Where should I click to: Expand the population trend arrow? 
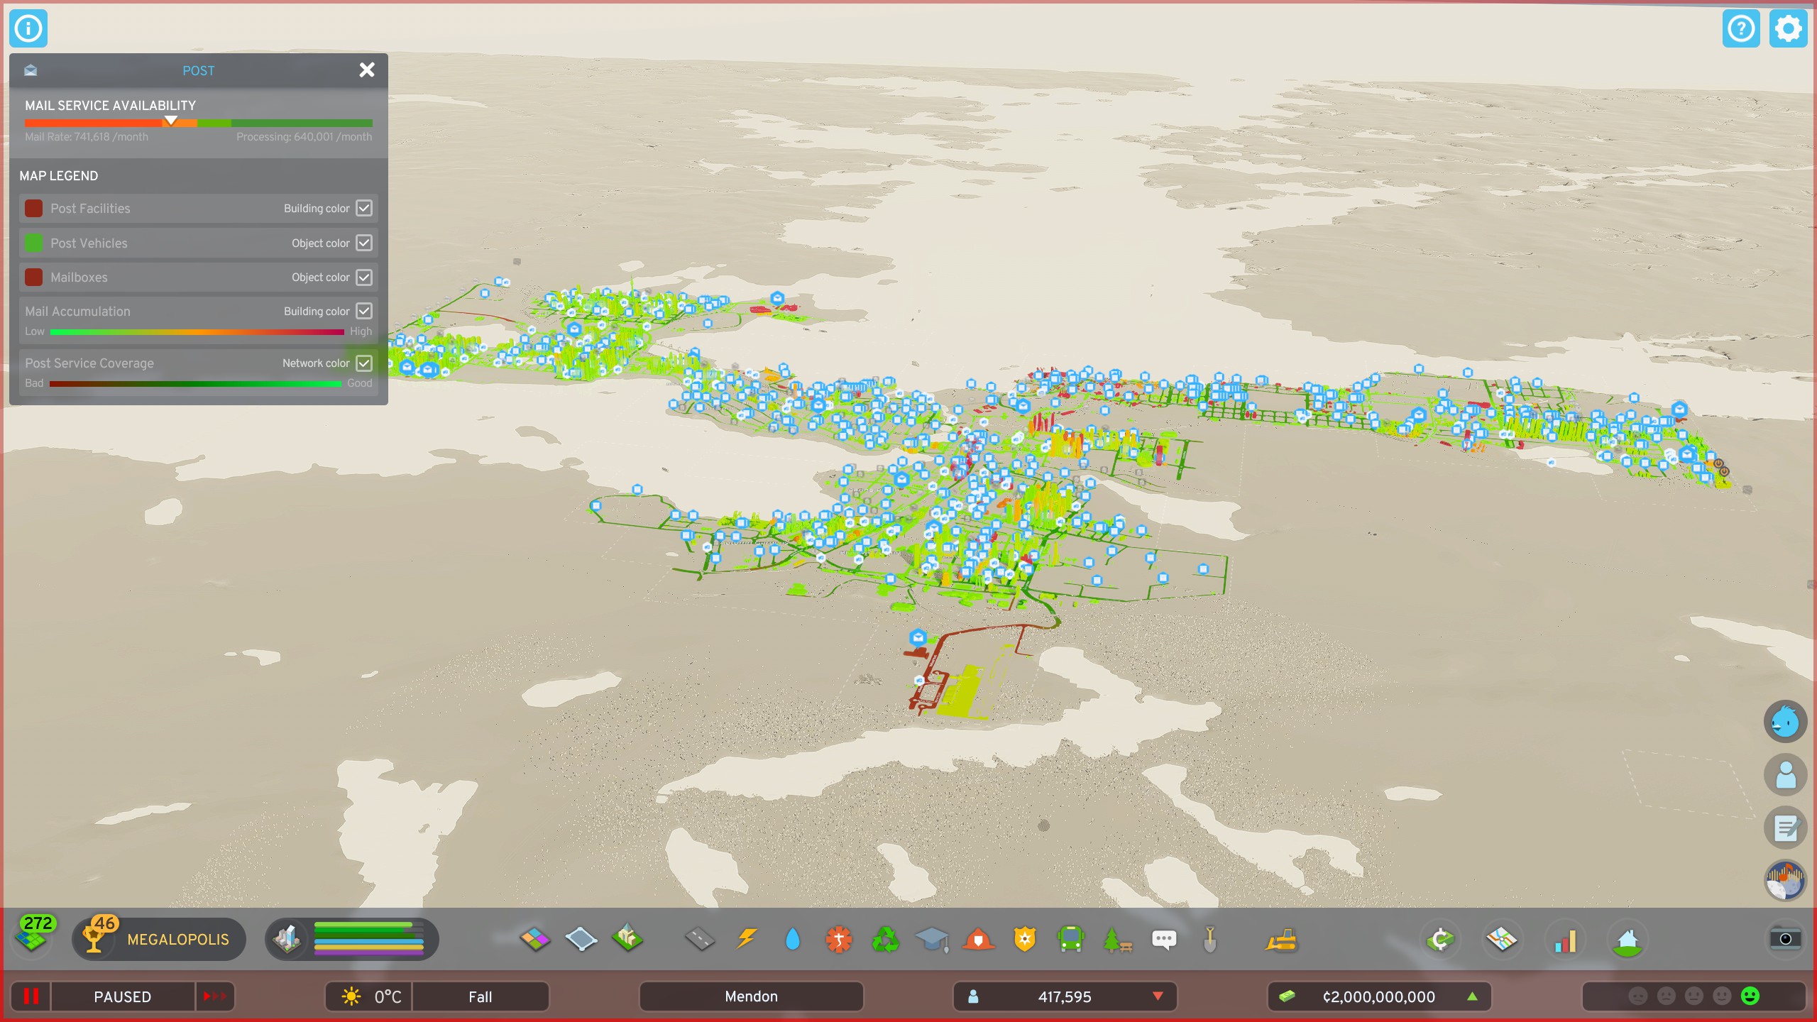(1158, 996)
